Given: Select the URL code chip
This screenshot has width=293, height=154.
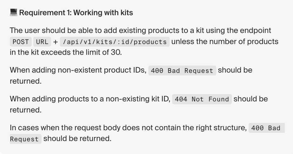Looking at the screenshot, I should (42, 42).
